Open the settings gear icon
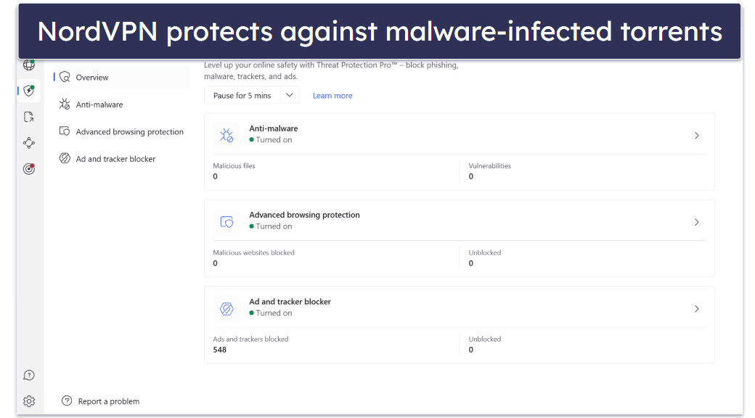This screenshot has width=755, height=418. [29, 401]
